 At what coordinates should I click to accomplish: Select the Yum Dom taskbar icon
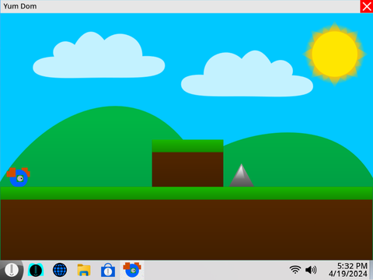pos(132,270)
